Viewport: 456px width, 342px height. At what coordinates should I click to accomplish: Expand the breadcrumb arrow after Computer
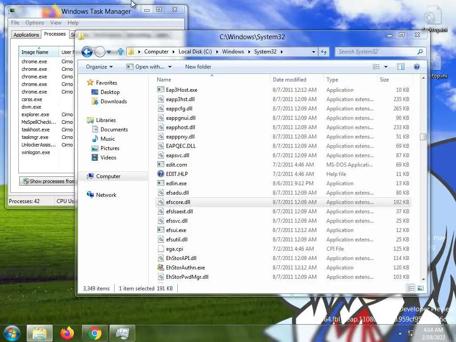click(x=173, y=52)
